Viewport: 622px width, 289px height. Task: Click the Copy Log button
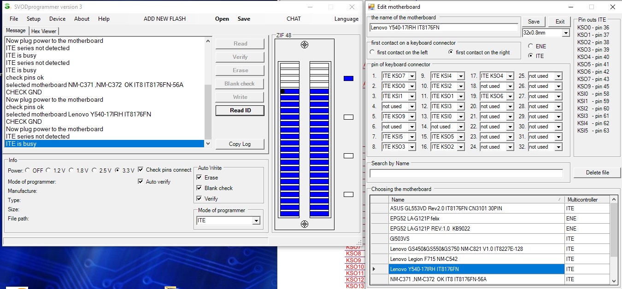click(x=240, y=144)
